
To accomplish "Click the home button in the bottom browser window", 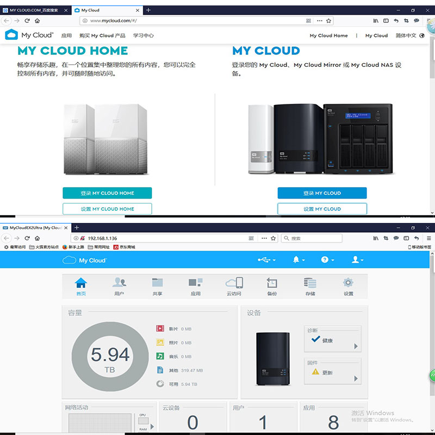I will (x=37, y=238).
